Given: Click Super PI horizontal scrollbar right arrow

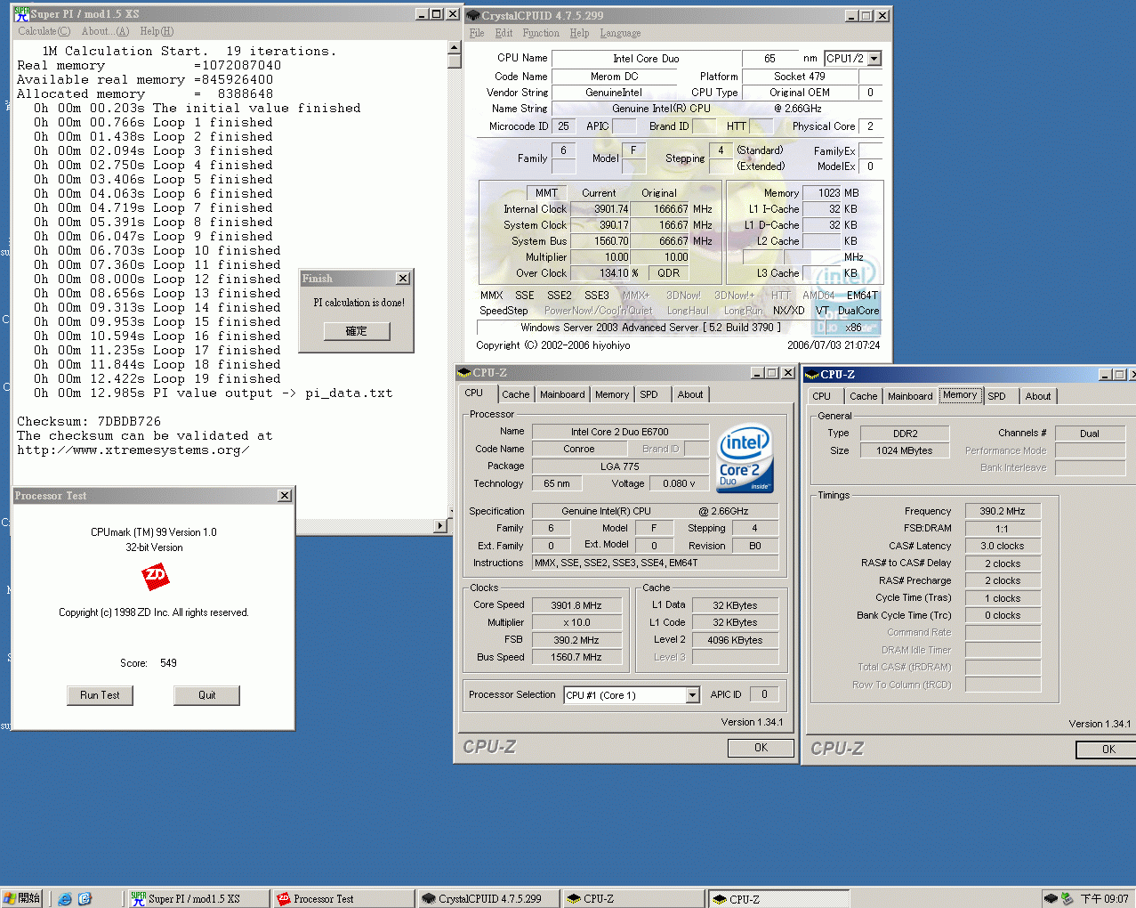Looking at the screenshot, I should [439, 526].
